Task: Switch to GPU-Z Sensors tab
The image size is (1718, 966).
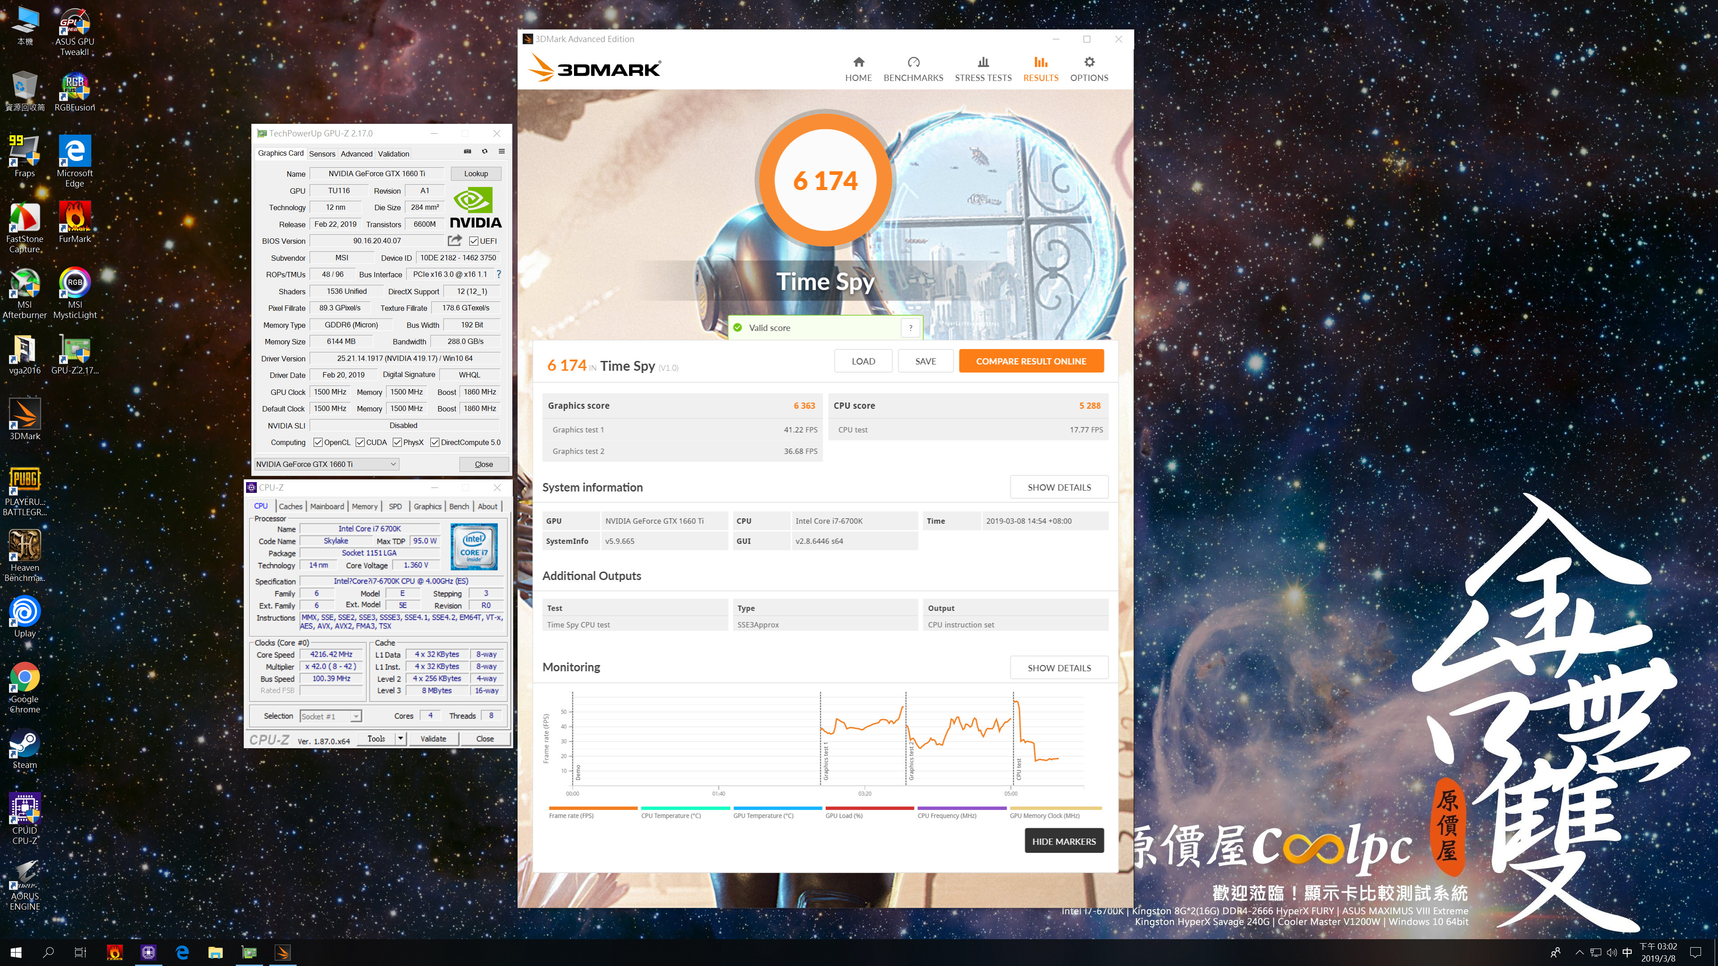Action: coord(322,153)
